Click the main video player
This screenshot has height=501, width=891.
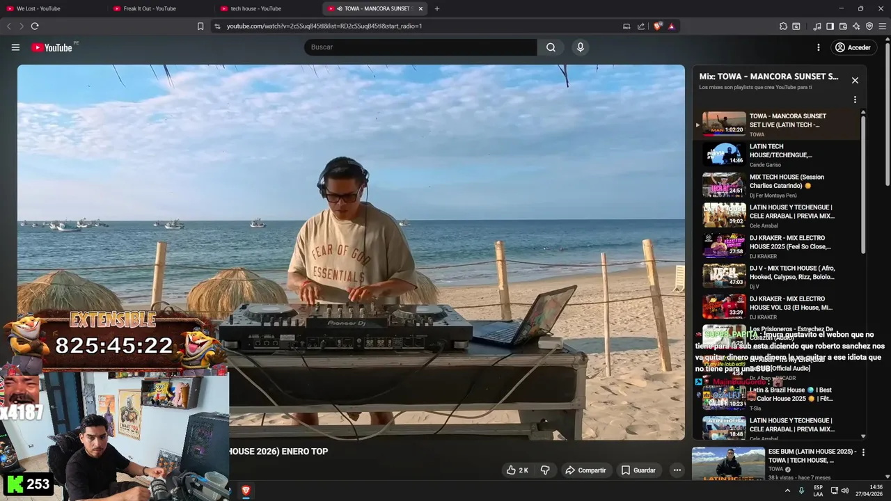(x=351, y=252)
